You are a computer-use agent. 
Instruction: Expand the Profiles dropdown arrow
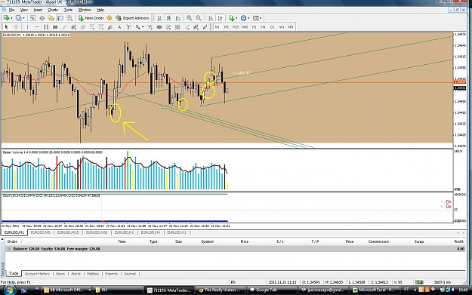pyautogui.click(x=23, y=18)
